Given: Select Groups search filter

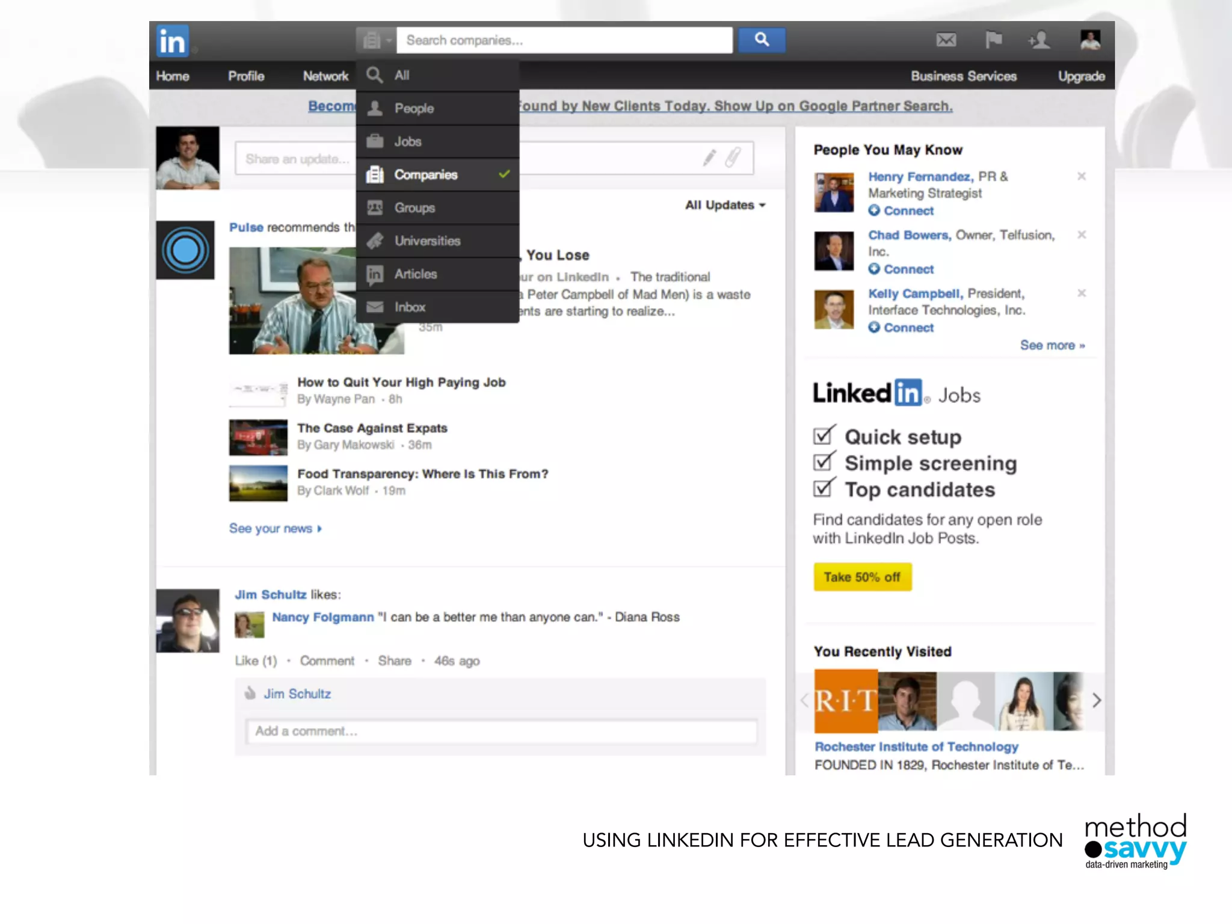Looking at the screenshot, I should (x=437, y=208).
